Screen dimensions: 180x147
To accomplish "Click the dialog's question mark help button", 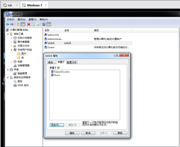I will click(117, 55).
